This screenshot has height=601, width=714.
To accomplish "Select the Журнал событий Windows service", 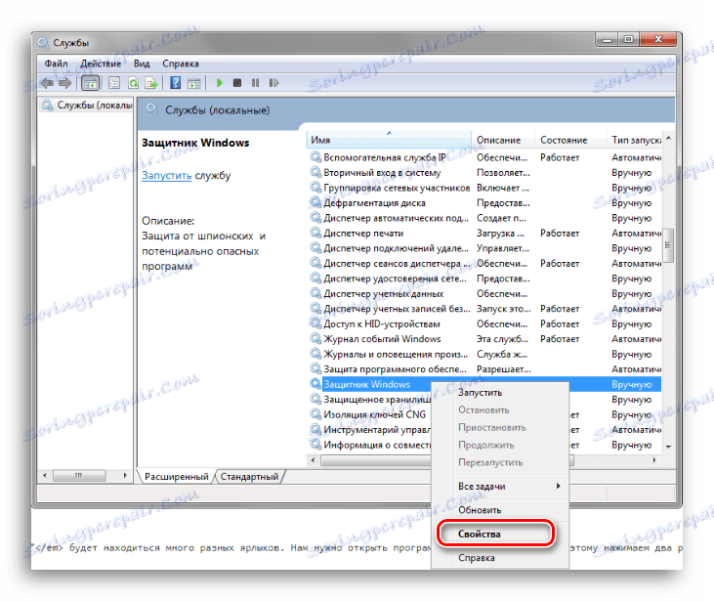I will click(x=485, y=338).
